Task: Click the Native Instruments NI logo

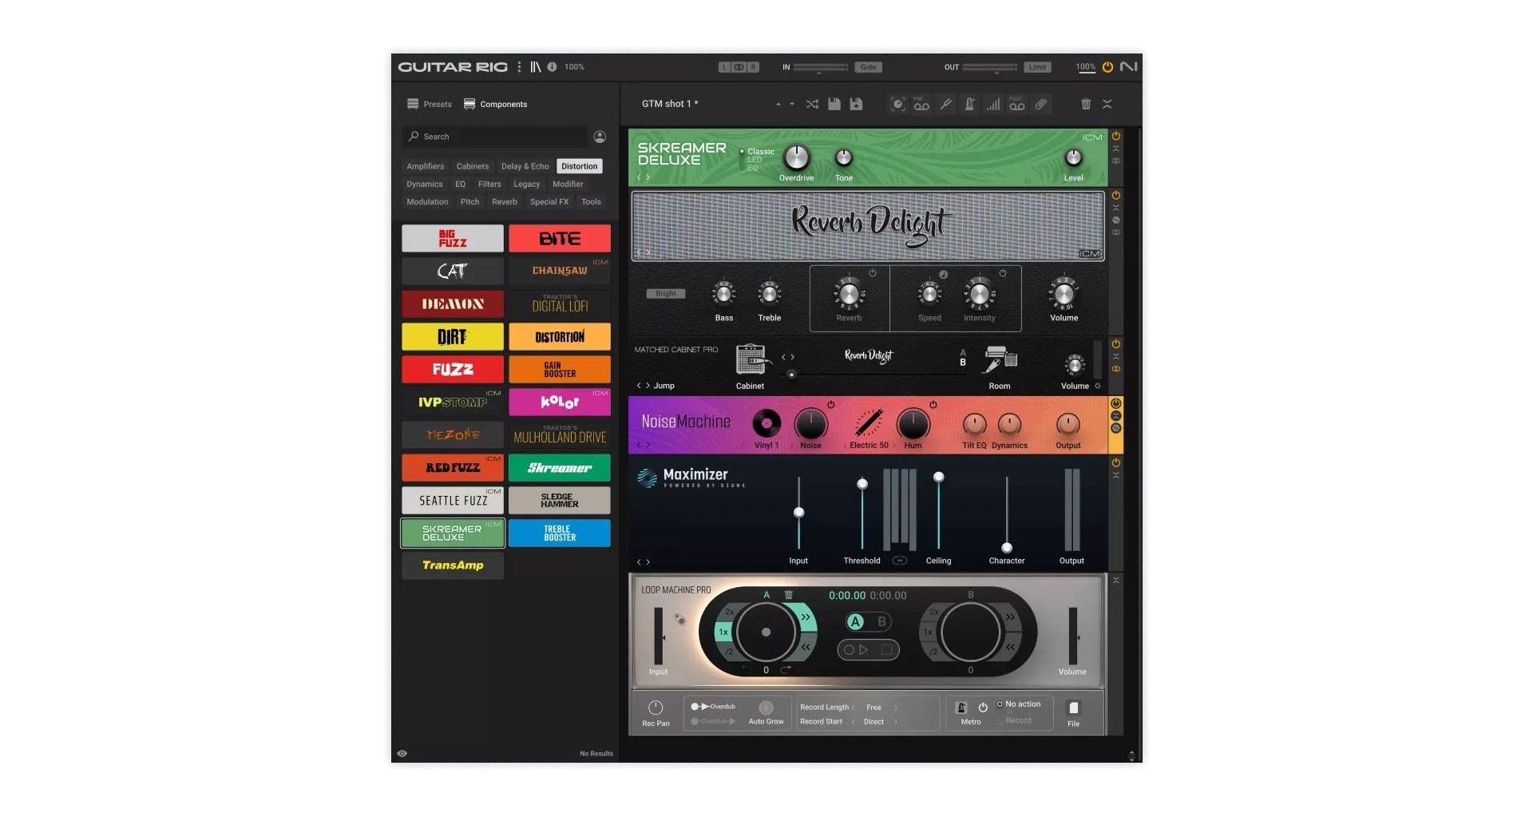Action: click(x=1128, y=67)
